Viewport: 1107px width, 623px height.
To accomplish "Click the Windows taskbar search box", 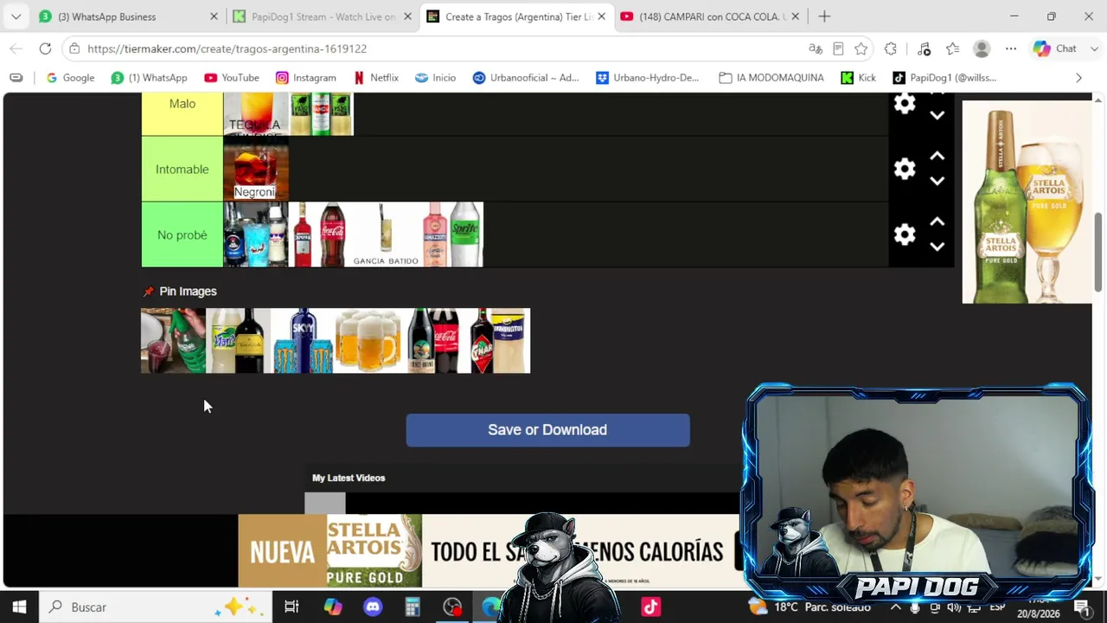I will click(154, 607).
